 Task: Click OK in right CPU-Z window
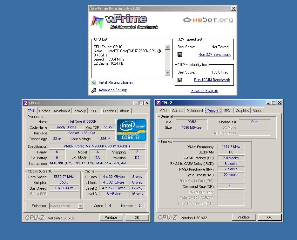click(270, 217)
